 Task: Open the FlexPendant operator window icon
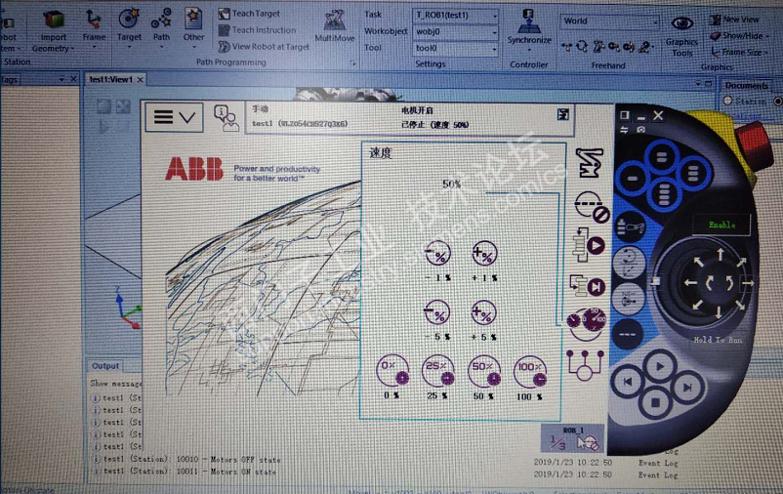[226, 118]
